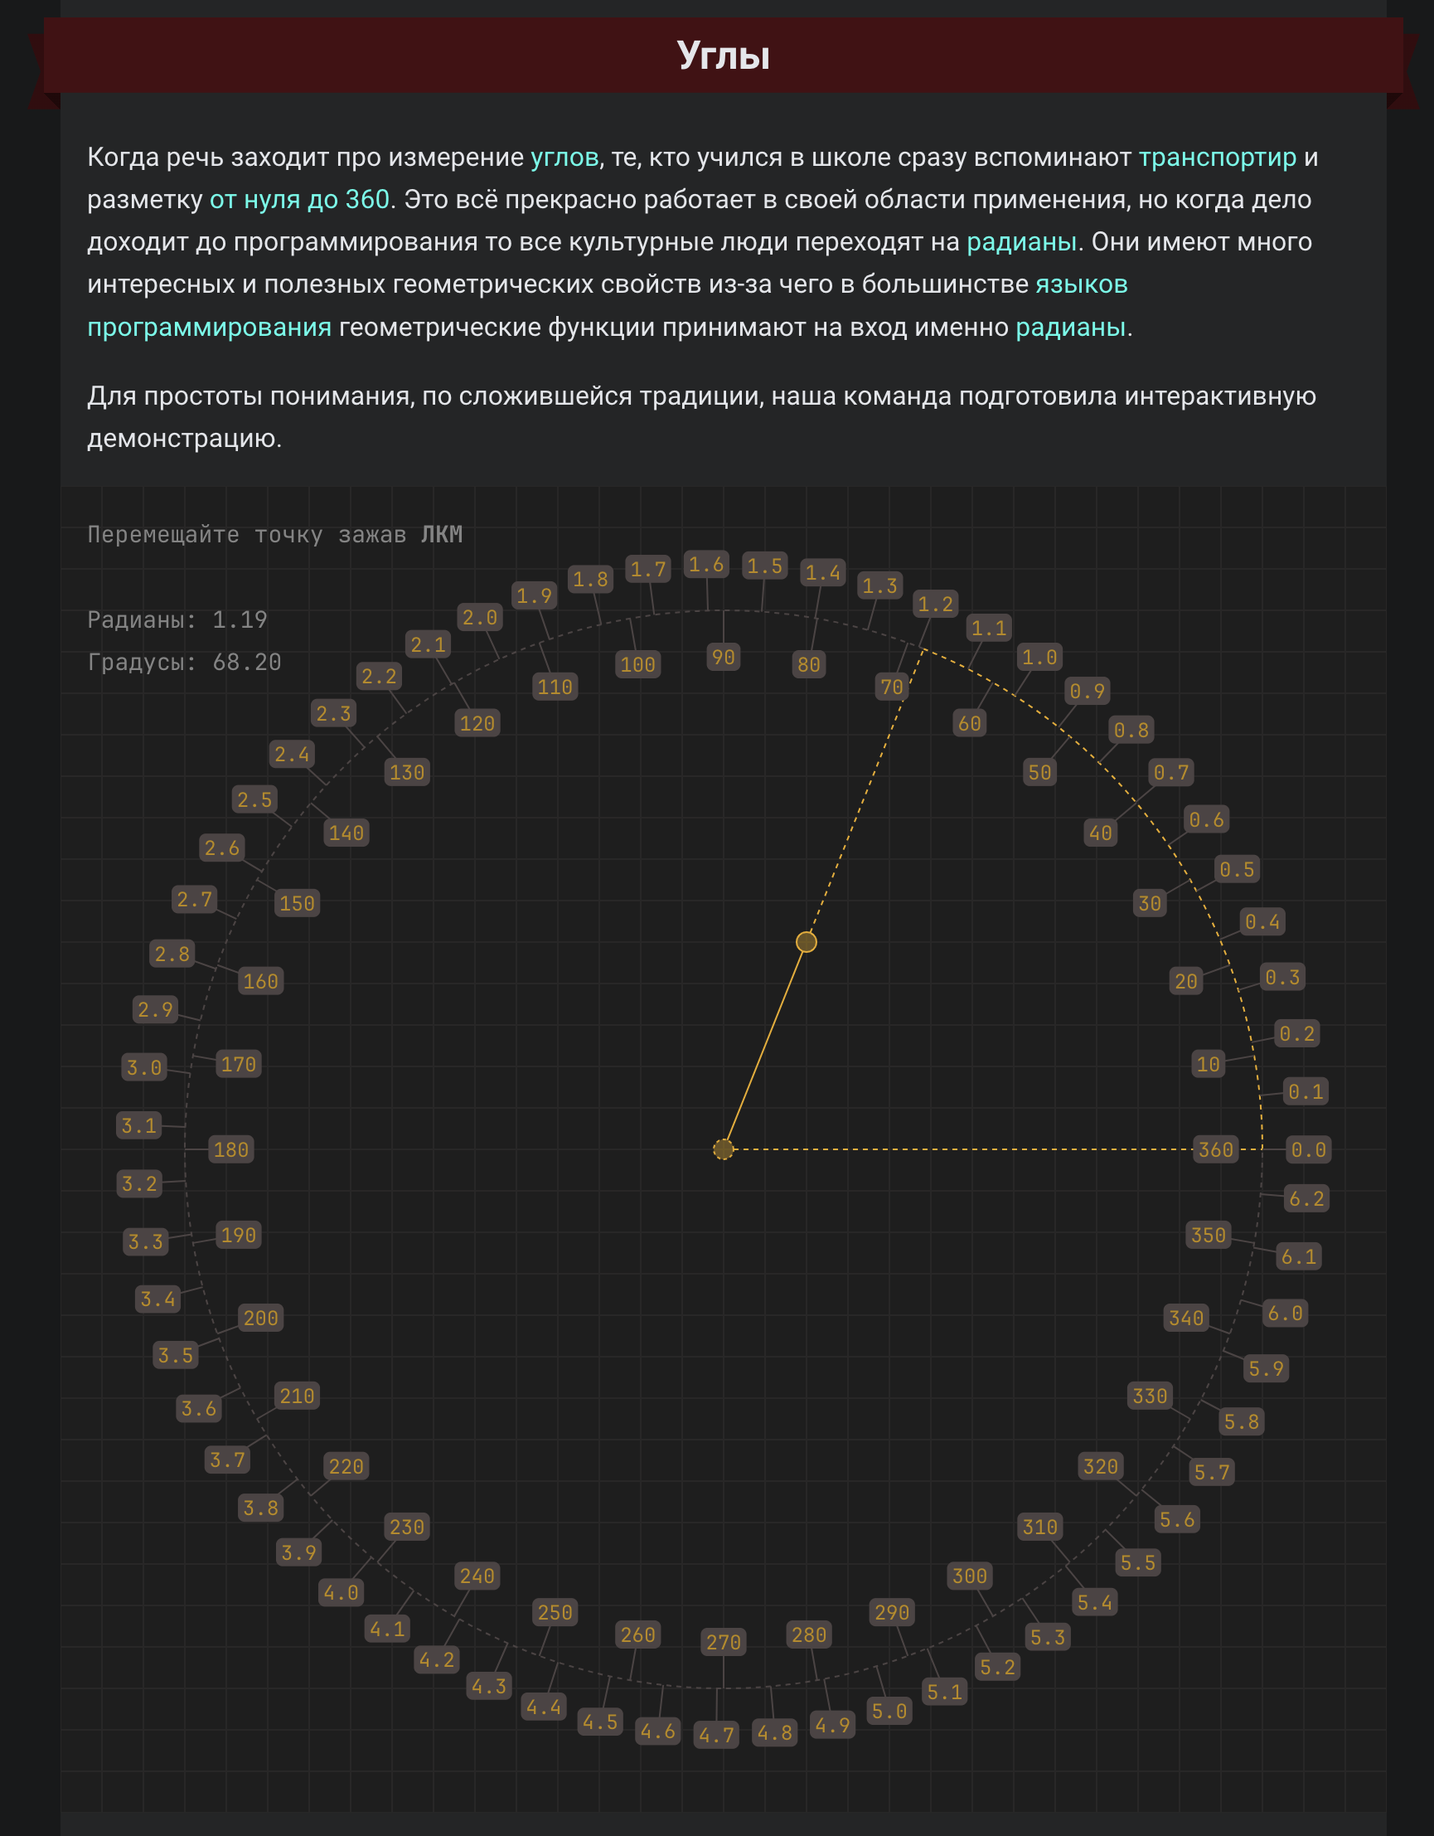Click the 360 degree label
This screenshot has width=1434, height=1836.
1215,1149
